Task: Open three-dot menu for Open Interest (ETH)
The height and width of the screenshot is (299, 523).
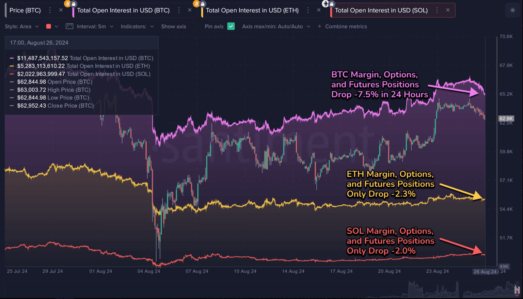Action: tap(308, 10)
